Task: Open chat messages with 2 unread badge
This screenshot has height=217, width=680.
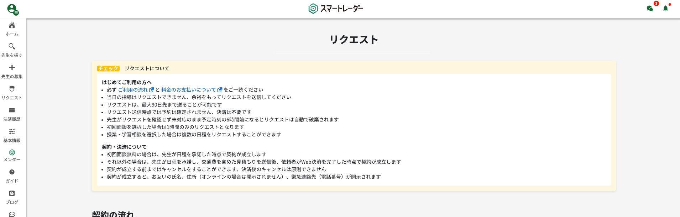Action: click(x=650, y=9)
